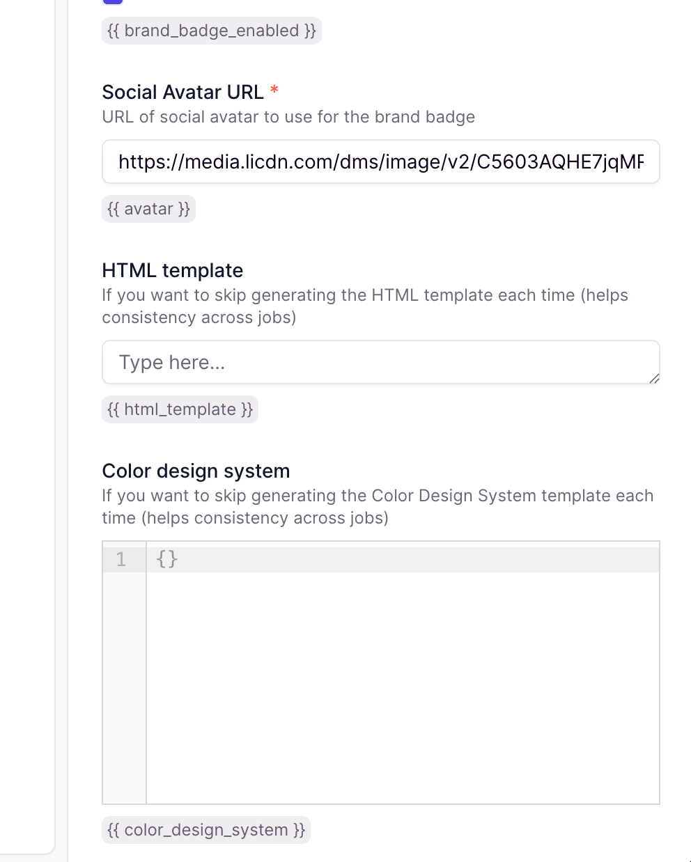Toggle the brand badge enabled switch
This screenshot has width=691, height=862.
pos(113,2)
